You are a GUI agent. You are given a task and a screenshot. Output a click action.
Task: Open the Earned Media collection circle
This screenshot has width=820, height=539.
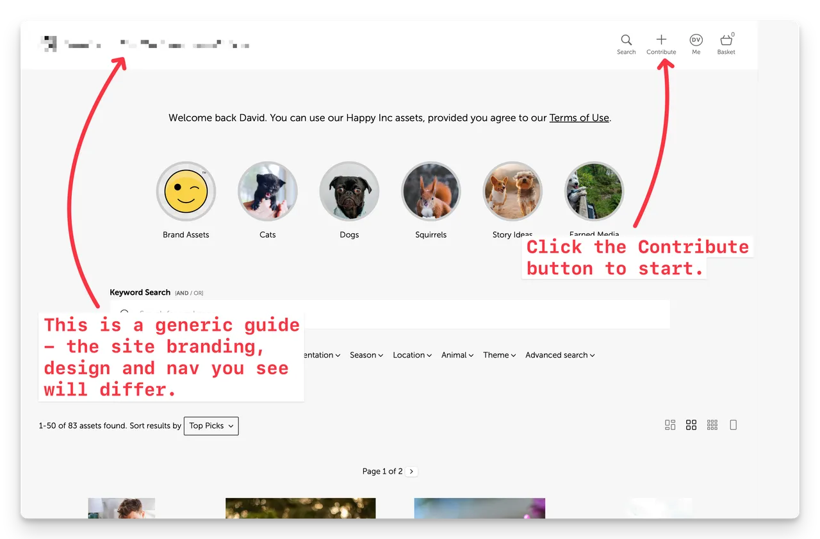pyautogui.click(x=594, y=191)
